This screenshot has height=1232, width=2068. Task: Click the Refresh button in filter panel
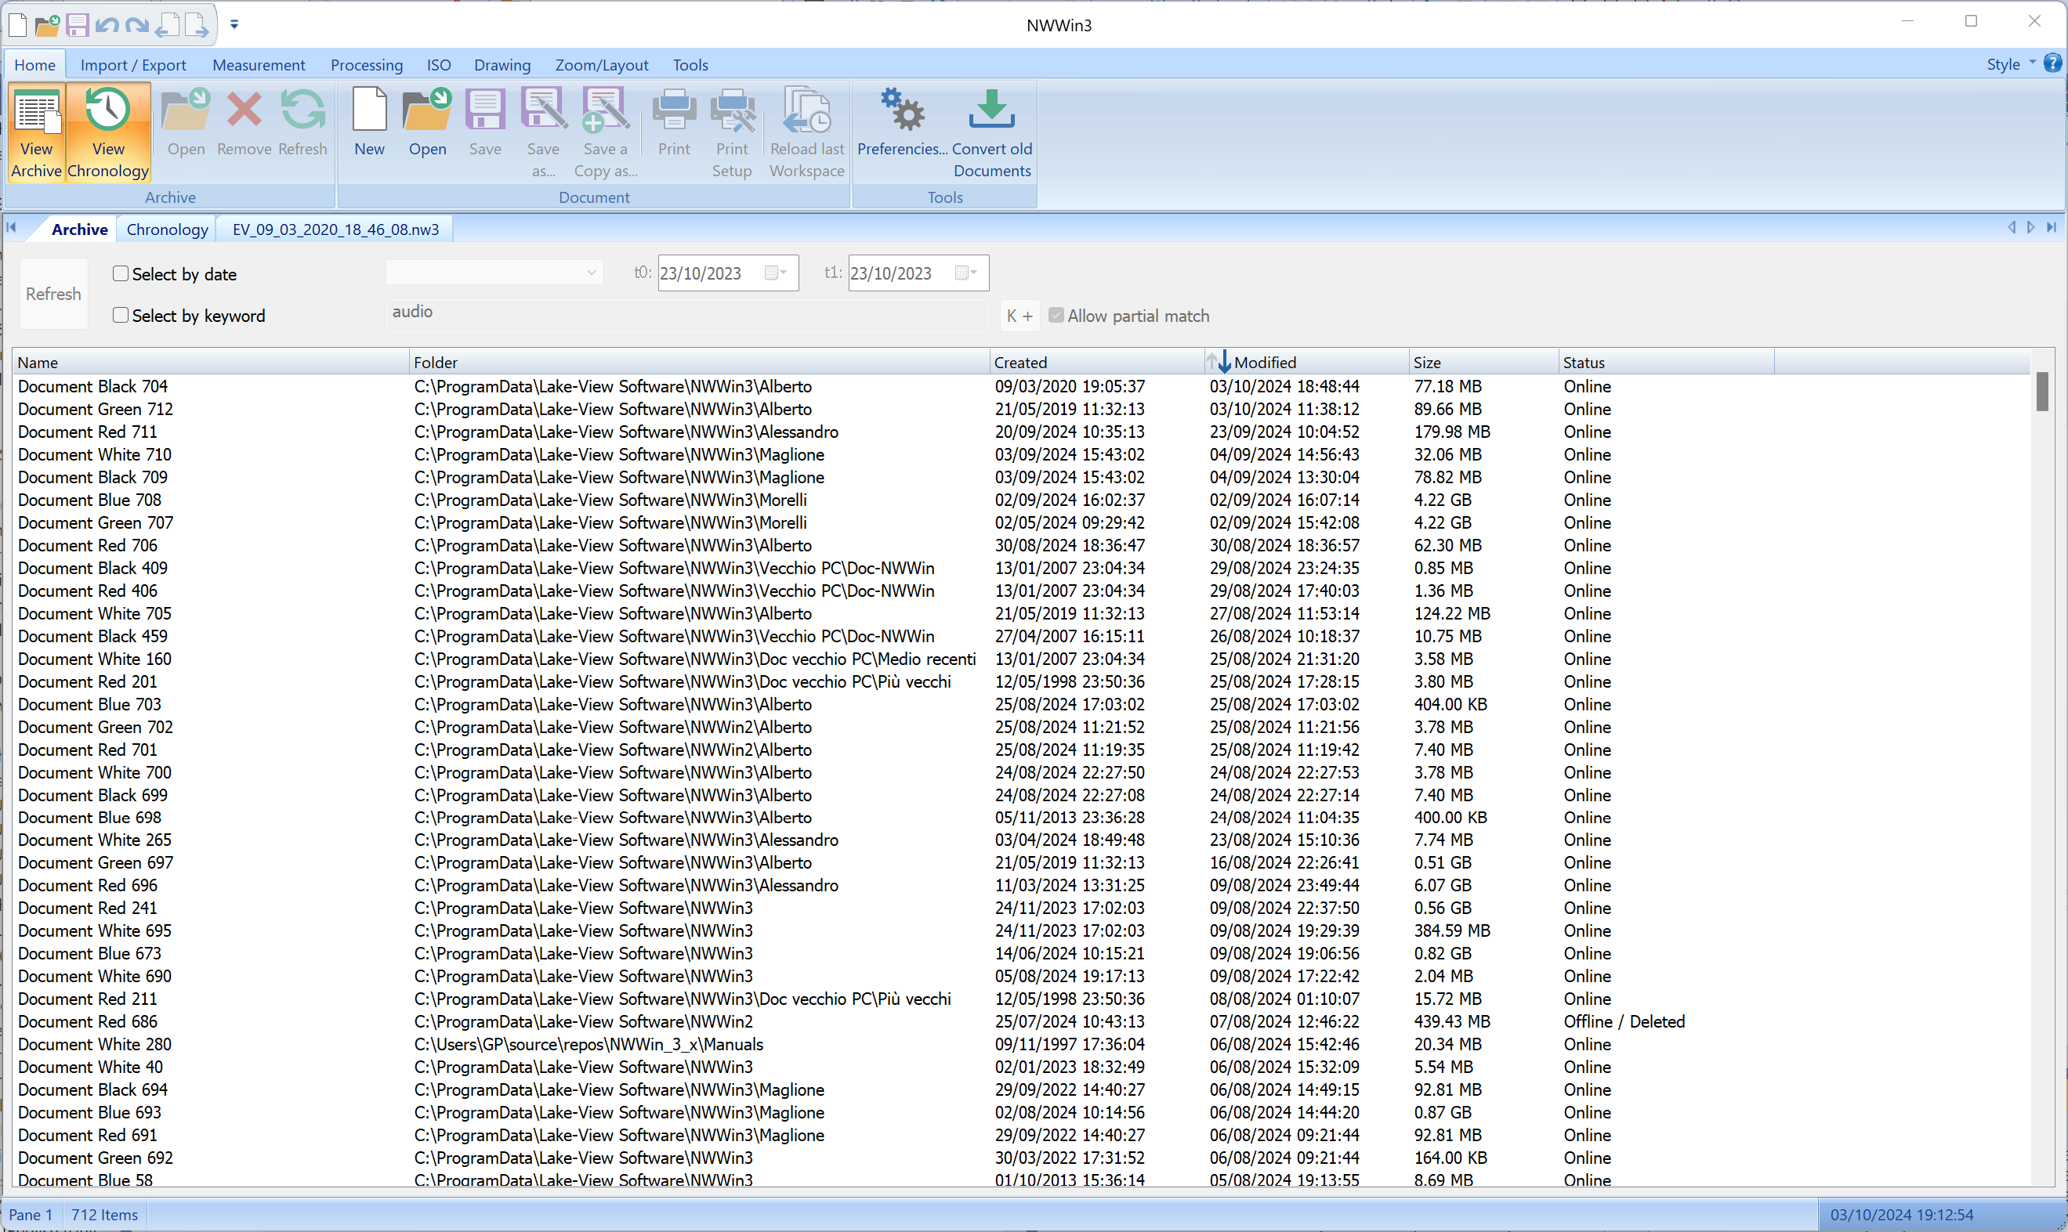(x=53, y=294)
